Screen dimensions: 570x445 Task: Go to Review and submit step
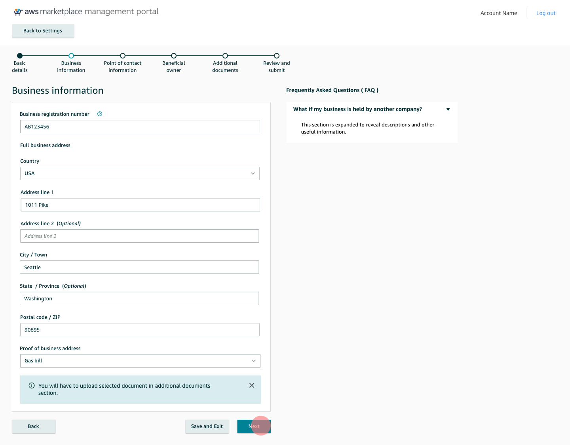click(x=277, y=63)
